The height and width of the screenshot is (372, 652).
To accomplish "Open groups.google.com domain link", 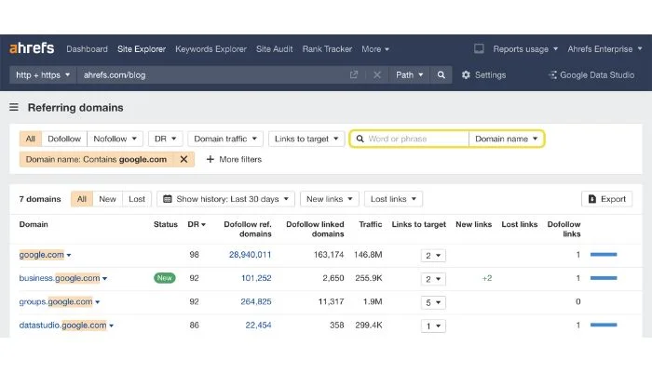I will tap(56, 302).
